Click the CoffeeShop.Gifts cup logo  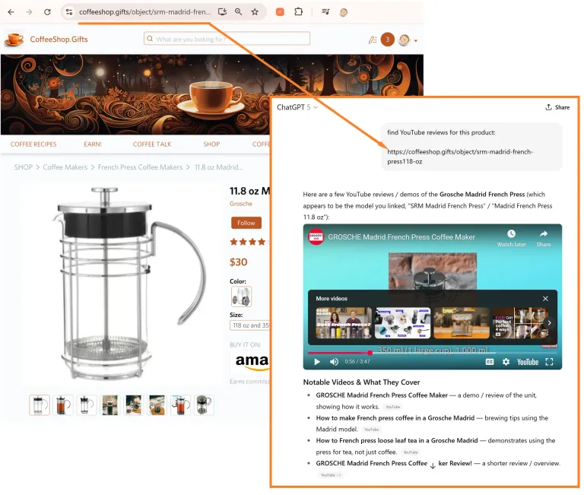[14, 39]
